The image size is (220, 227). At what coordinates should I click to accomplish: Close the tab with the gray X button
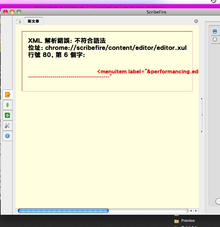(196, 21)
